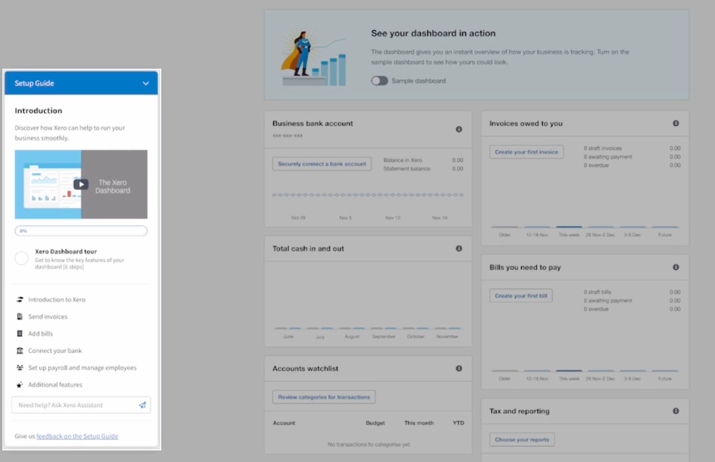Check the Xero Dashboard tour circle

[21, 258]
